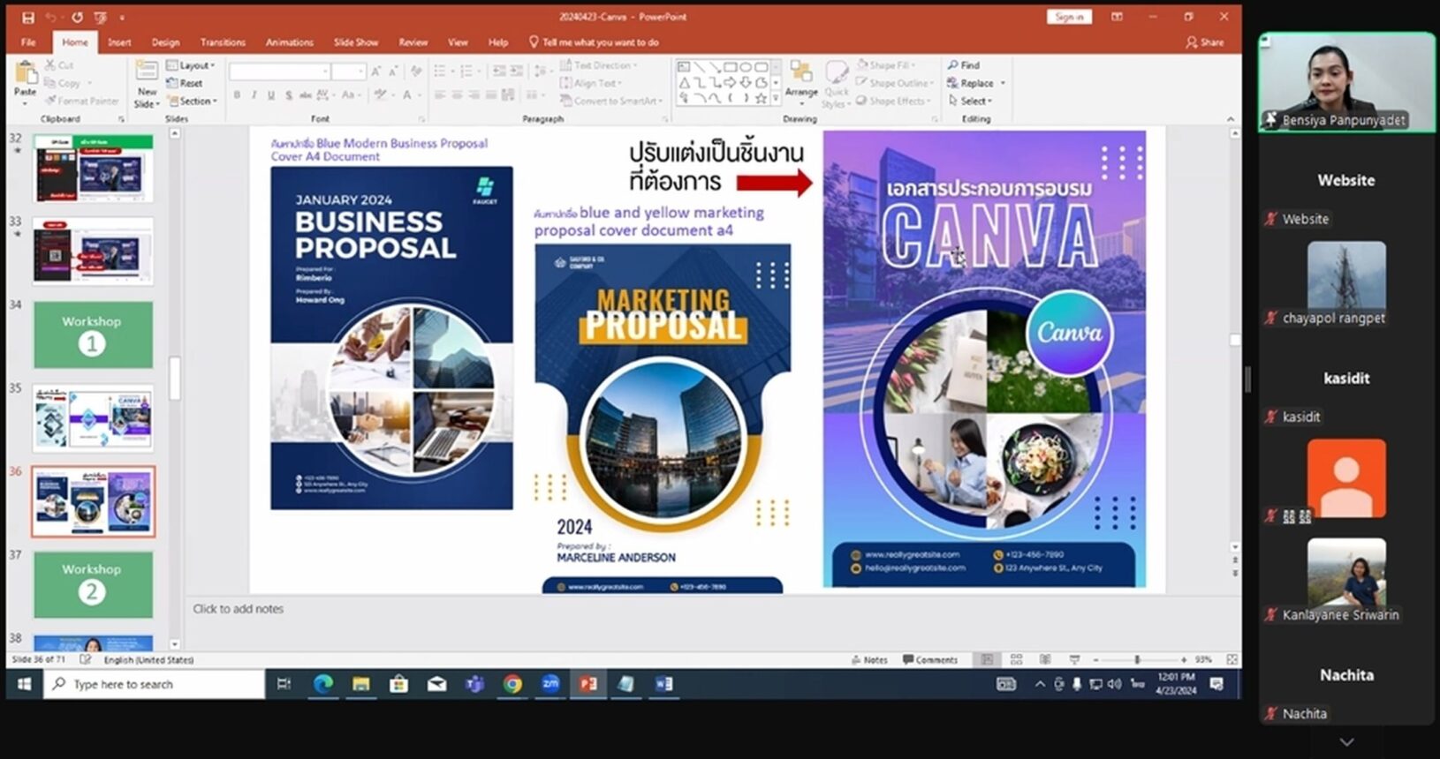Switch to the Animations tab
1440x759 pixels.
[290, 42]
